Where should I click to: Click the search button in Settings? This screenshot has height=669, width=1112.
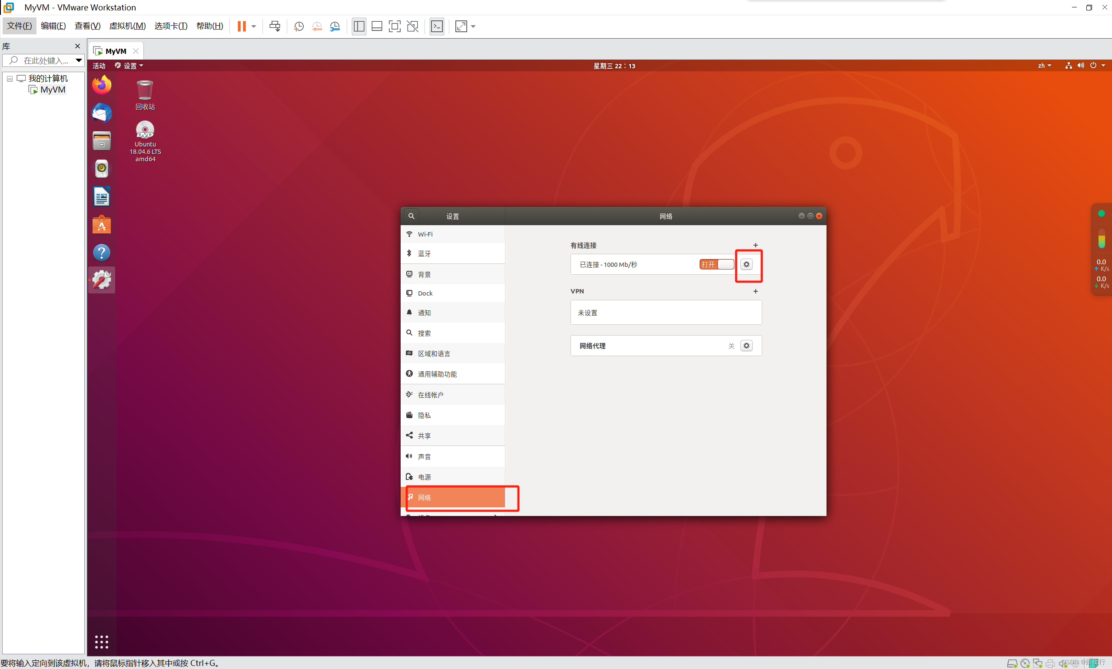tap(412, 216)
